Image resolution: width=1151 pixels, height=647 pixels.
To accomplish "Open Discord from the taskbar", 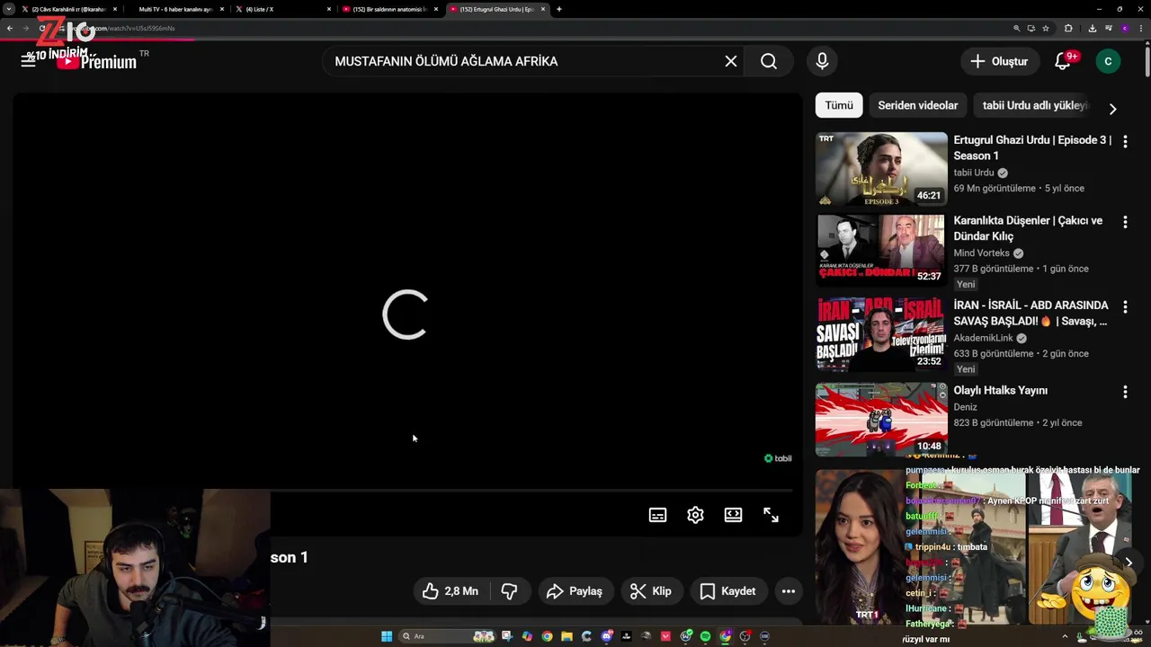I will pyautogui.click(x=607, y=636).
